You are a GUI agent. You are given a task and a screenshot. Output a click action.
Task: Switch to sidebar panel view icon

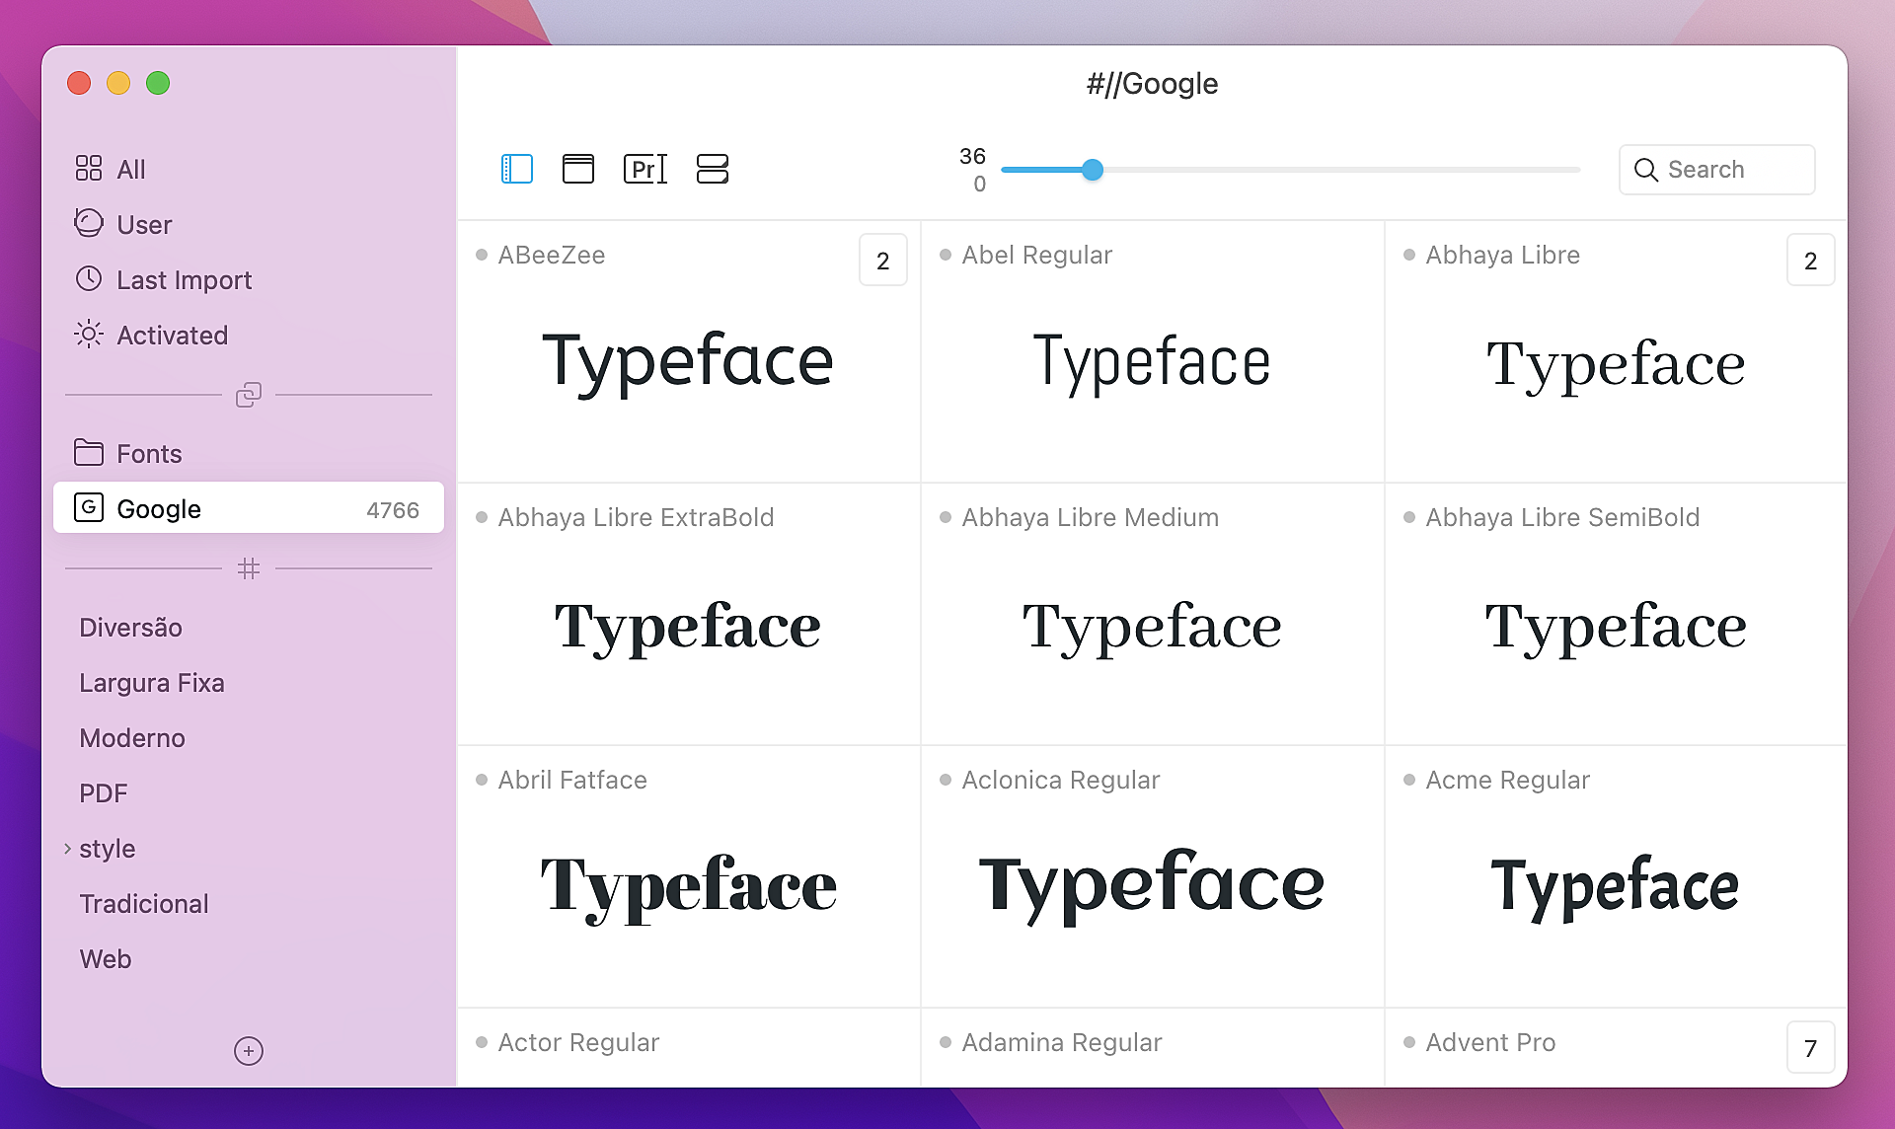click(515, 168)
